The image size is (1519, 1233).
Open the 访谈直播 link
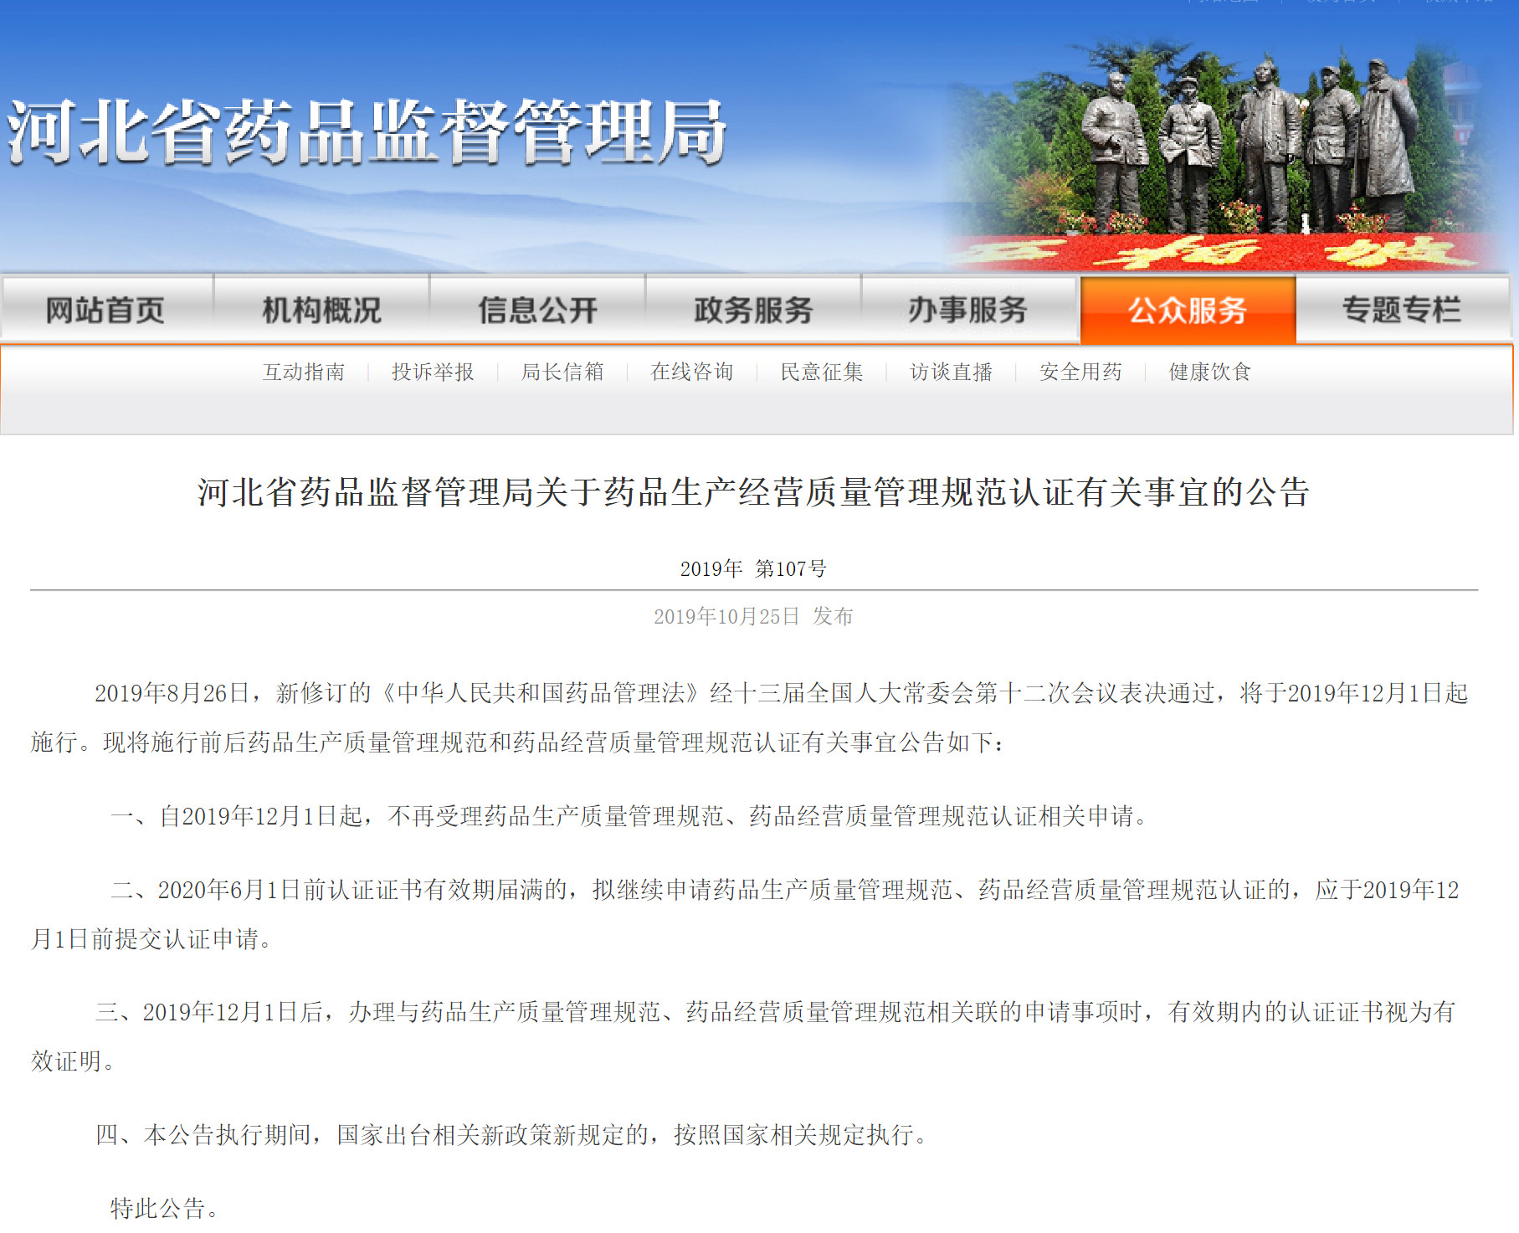[x=951, y=372]
